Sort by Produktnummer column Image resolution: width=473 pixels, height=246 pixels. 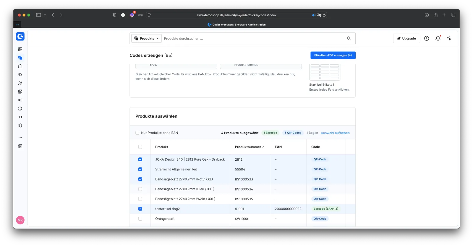click(x=250, y=147)
